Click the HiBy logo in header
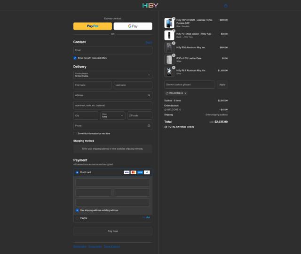 [x=150, y=5]
